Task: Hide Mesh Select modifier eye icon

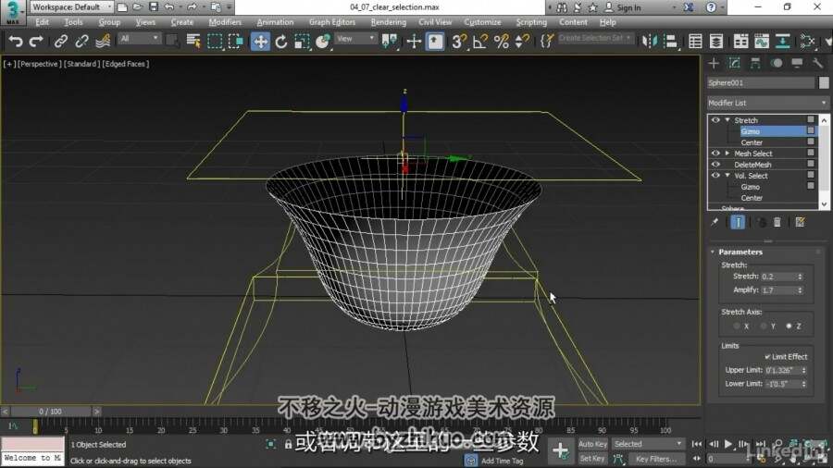Action: [x=715, y=154]
